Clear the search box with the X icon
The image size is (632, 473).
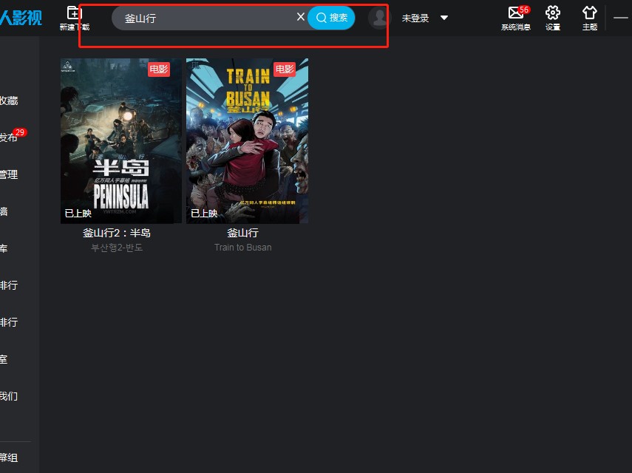pyautogui.click(x=300, y=17)
